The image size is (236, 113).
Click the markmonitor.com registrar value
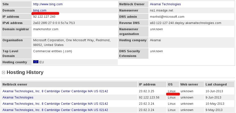click(46, 29)
